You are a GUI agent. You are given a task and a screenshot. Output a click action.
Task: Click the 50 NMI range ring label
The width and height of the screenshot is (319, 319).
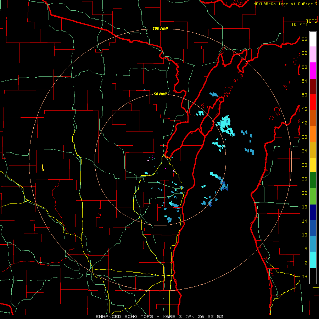tap(160, 94)
